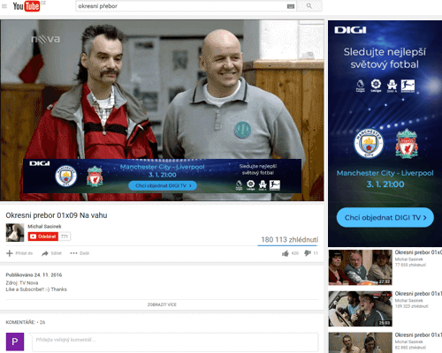Screen dimensions: 442x353
Task: Subscribe with the red Odebírat button
Action: (x=43, y=237)
